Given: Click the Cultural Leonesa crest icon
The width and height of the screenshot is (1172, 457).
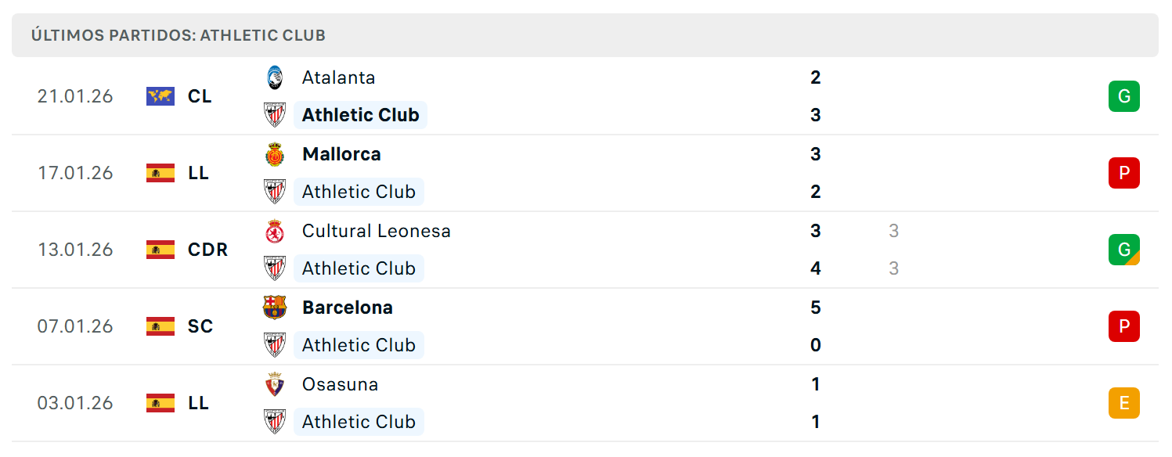Looking at the screenshot, I should (x=274, y=231).
